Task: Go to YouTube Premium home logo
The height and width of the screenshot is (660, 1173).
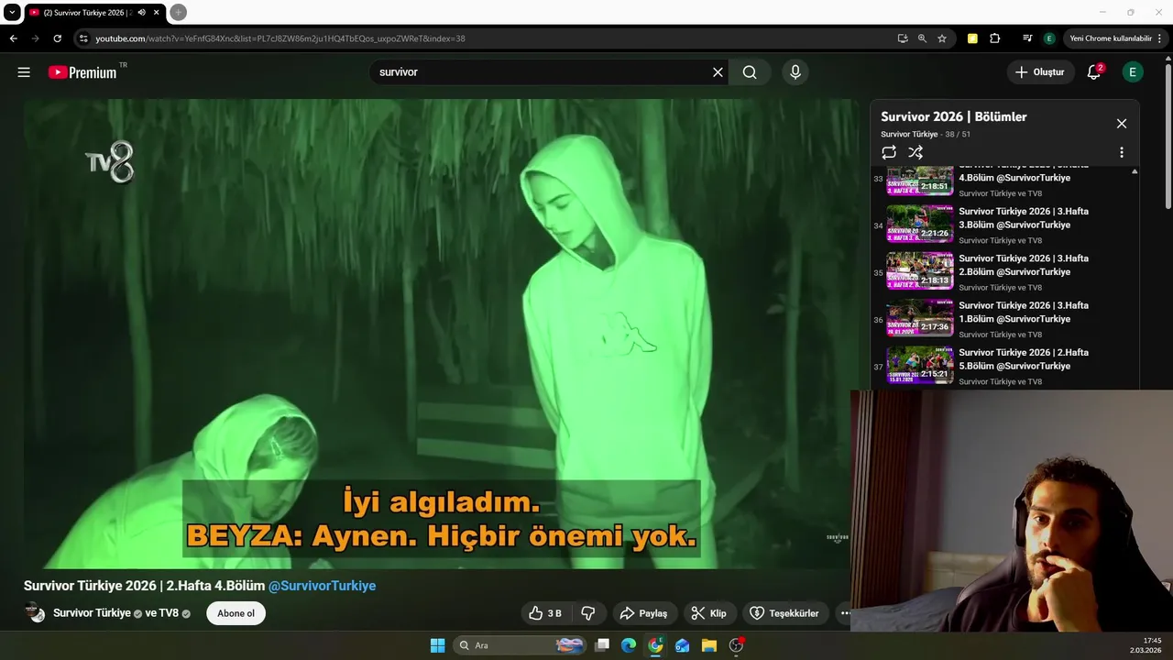Action: pos(82,72)
